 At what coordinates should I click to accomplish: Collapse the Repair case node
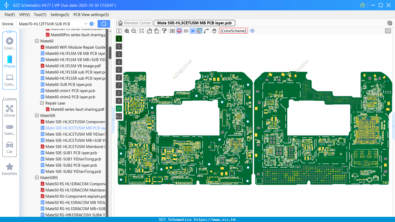42,103
